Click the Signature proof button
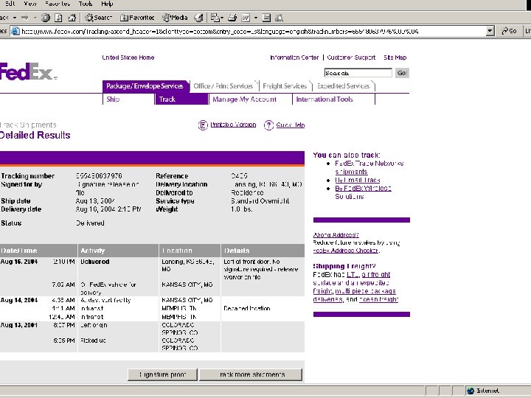 pyautogui.click(x=162, y=374)
